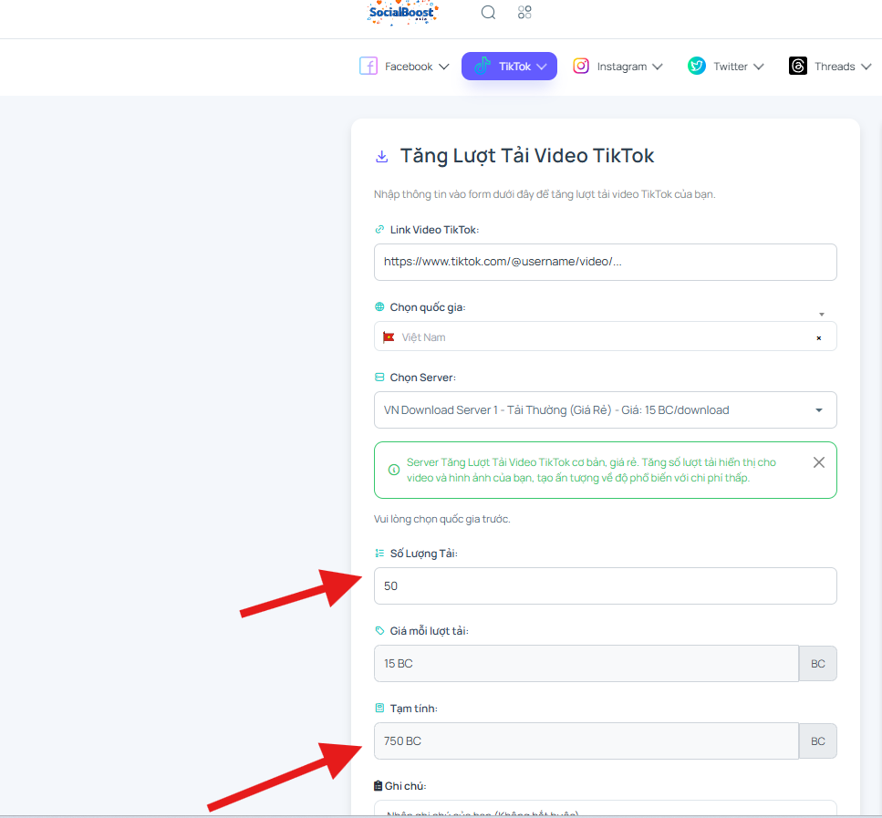Click label 'Tạm tính:'
The height and width of the screenshot is (818, 882).
(x=413, y=709)
